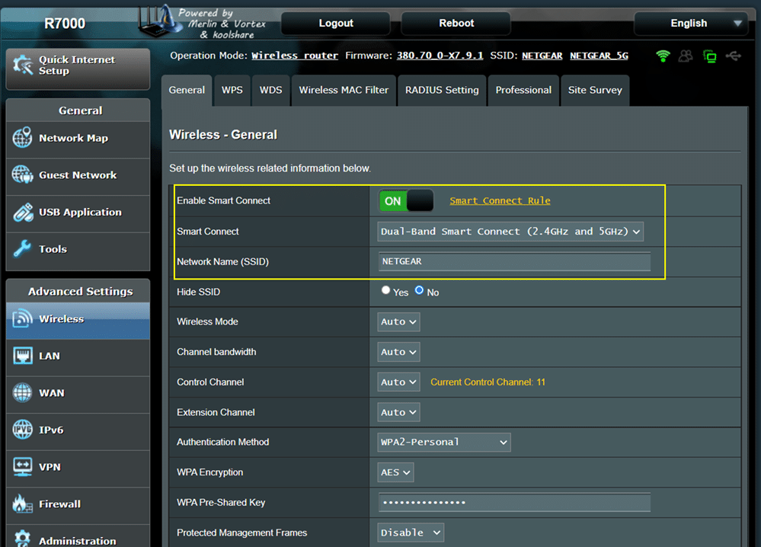Click the USB status icon at top right
This screenshot has width=761, height=547.
[x=734, y=56]
